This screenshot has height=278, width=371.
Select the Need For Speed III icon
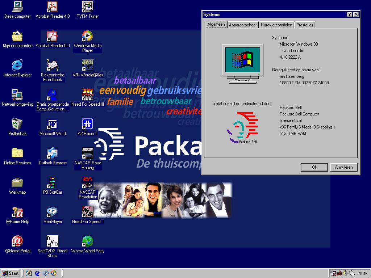87,95
